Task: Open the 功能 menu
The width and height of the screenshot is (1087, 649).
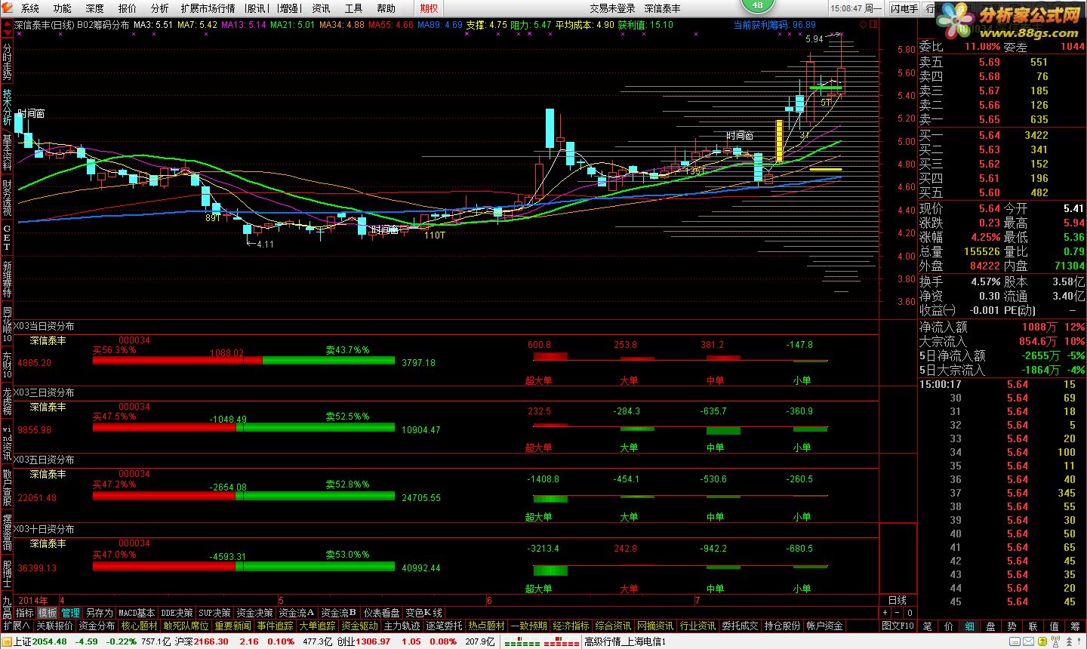Action: [63, 8]
